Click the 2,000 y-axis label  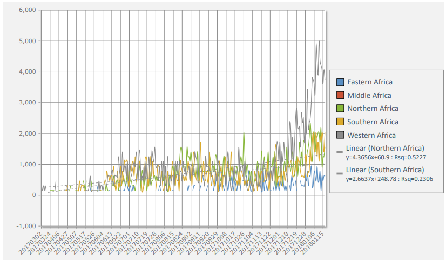click(28, 133)
